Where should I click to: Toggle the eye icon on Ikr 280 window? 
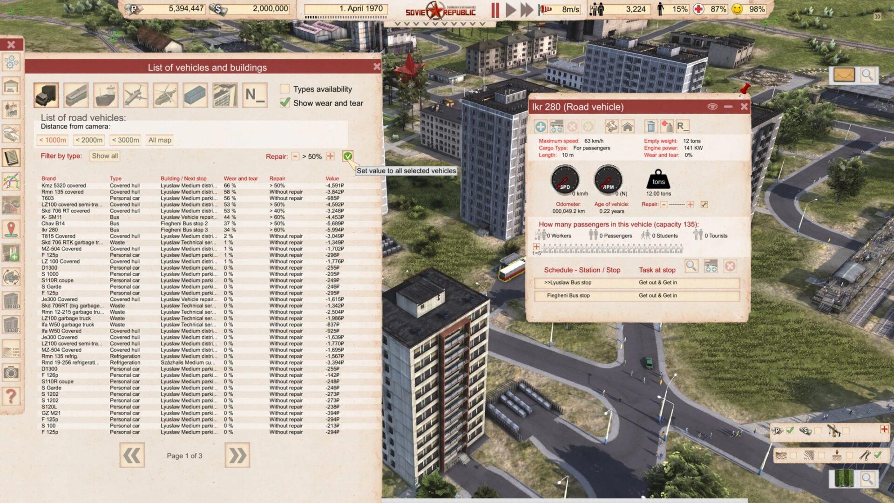point(712,107)
